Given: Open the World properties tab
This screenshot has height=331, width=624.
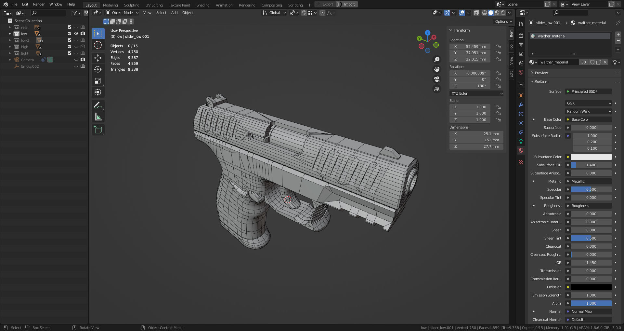Looking at the screenshot, I should click(521, 72).
